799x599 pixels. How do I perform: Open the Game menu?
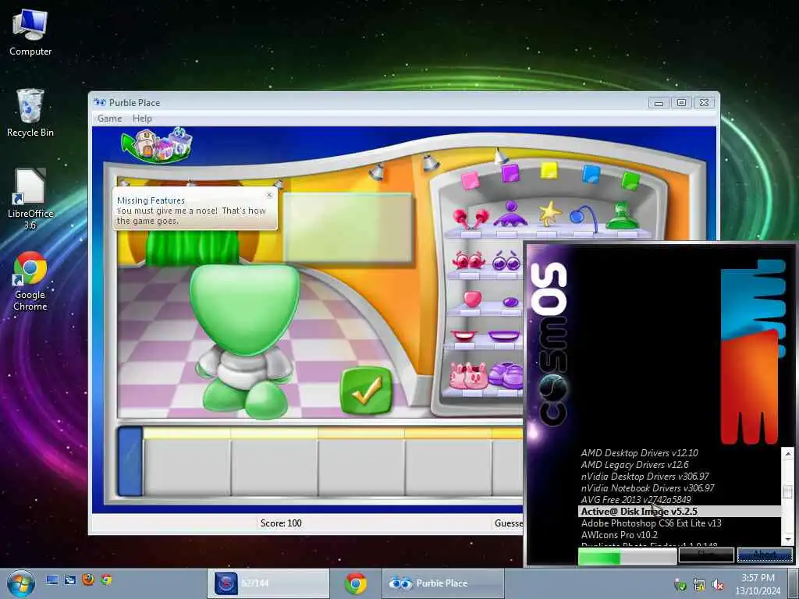pos(109,119)
